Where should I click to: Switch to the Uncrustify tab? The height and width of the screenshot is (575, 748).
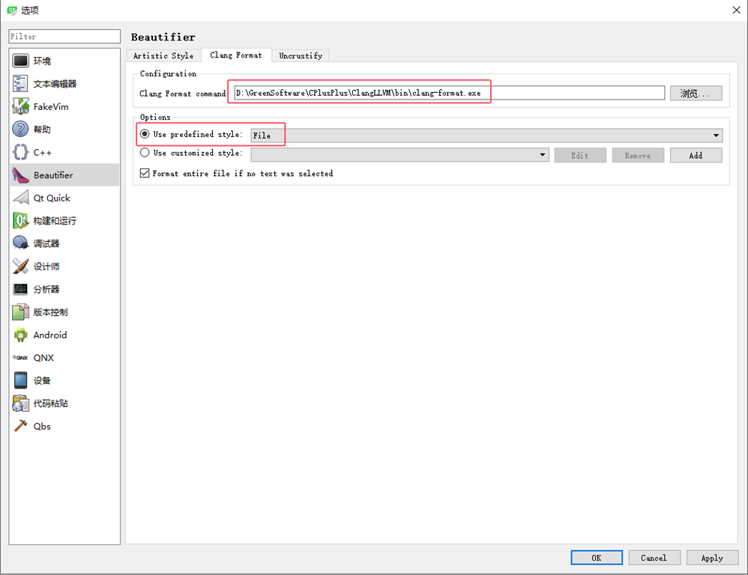[301, 55]
